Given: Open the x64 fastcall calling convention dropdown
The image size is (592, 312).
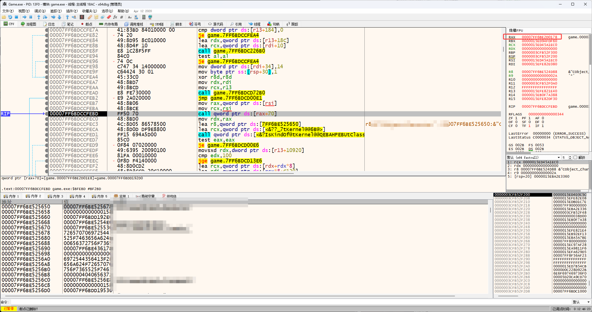Looking at the screenshot, I should [x=534, y=158].
